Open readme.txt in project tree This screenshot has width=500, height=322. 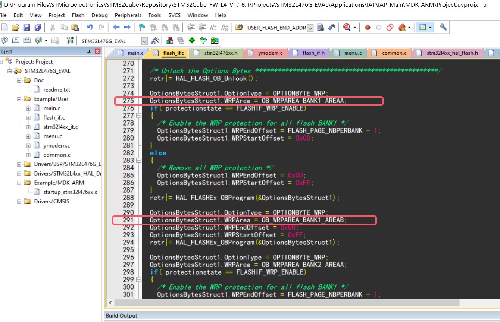coord(56,89)
